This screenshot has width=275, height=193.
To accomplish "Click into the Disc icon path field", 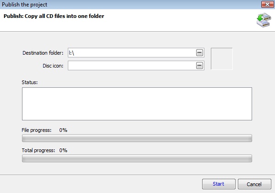I will tap(131, 65).
